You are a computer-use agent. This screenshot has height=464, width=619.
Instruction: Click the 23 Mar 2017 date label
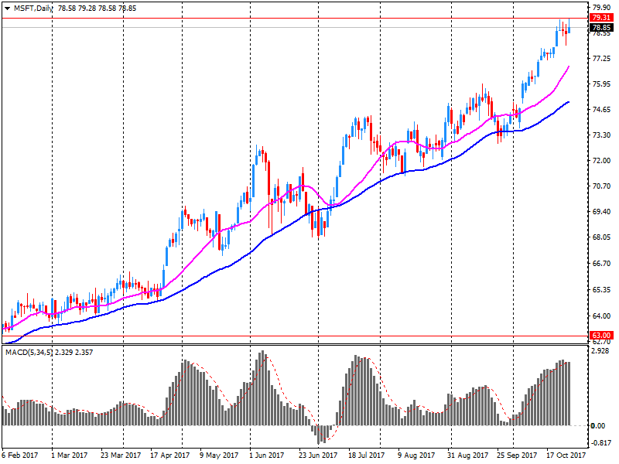click(121, 455)
